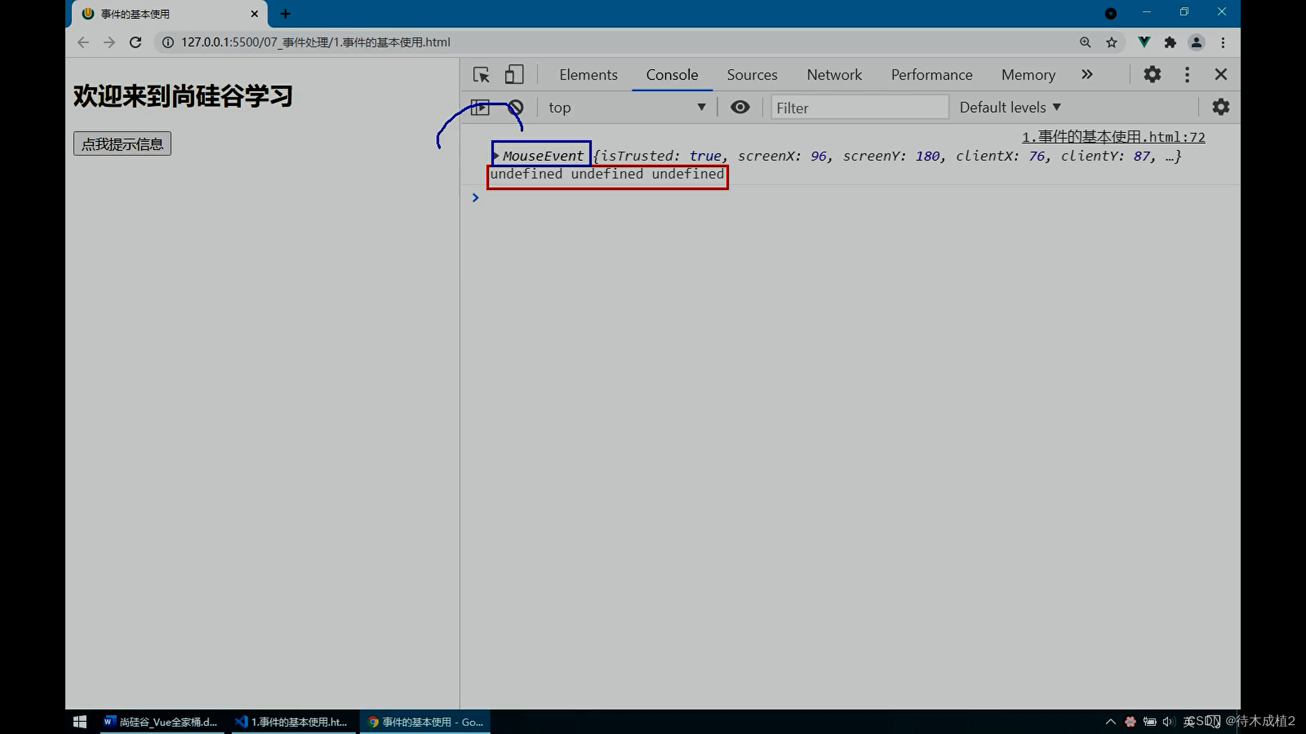1306x734 pixels.
Task: Open a new browser tab
Action: point(286,14)
